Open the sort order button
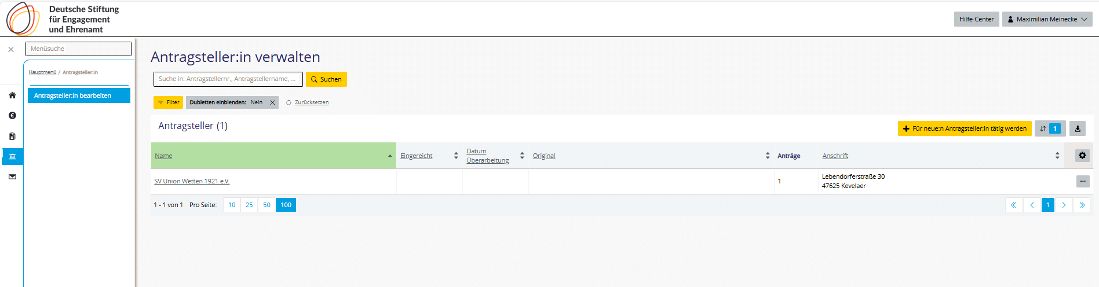The image size is (1099, 287). pyautogui.click(x=1049, y=128)
